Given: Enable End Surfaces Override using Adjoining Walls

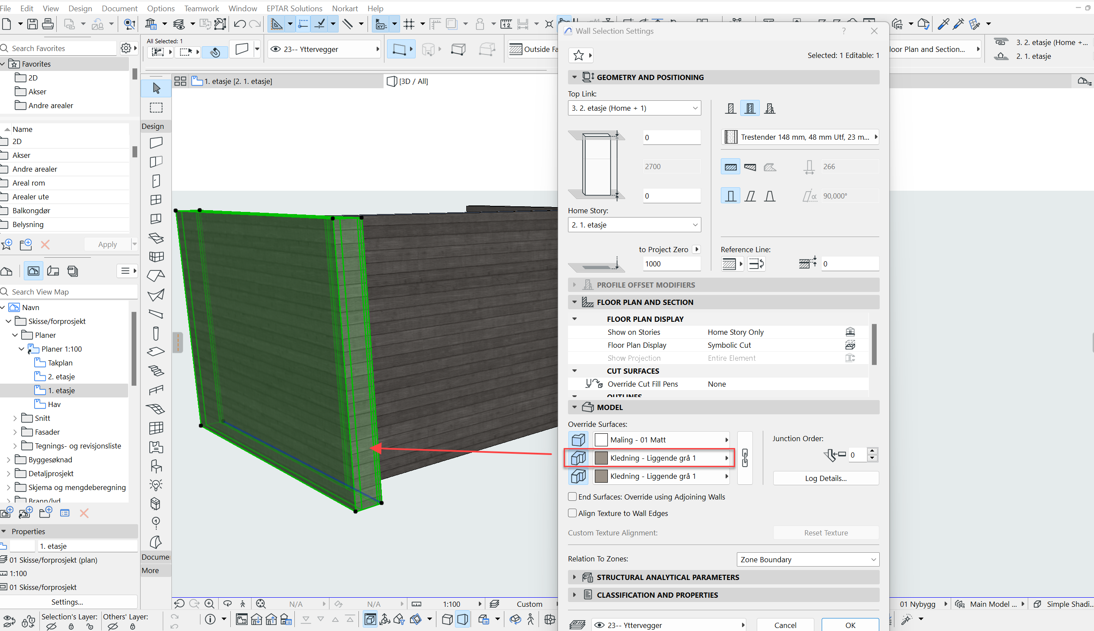Looking at the screenshot, I should coord(573,496).
